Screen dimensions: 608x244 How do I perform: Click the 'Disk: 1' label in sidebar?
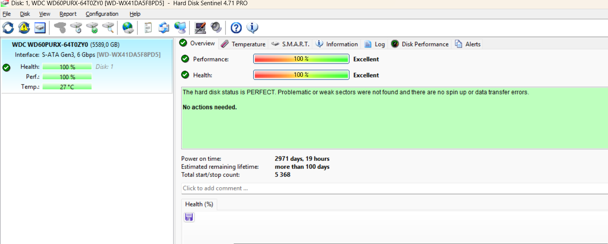click(x=104, y=67)
